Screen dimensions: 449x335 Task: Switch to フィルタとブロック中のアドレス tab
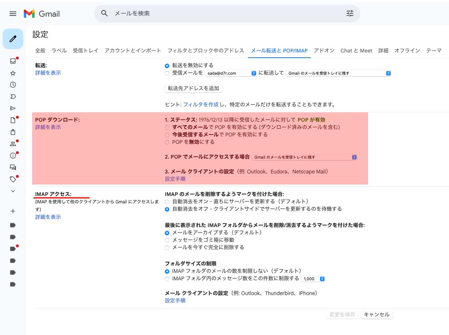point(205,51)
